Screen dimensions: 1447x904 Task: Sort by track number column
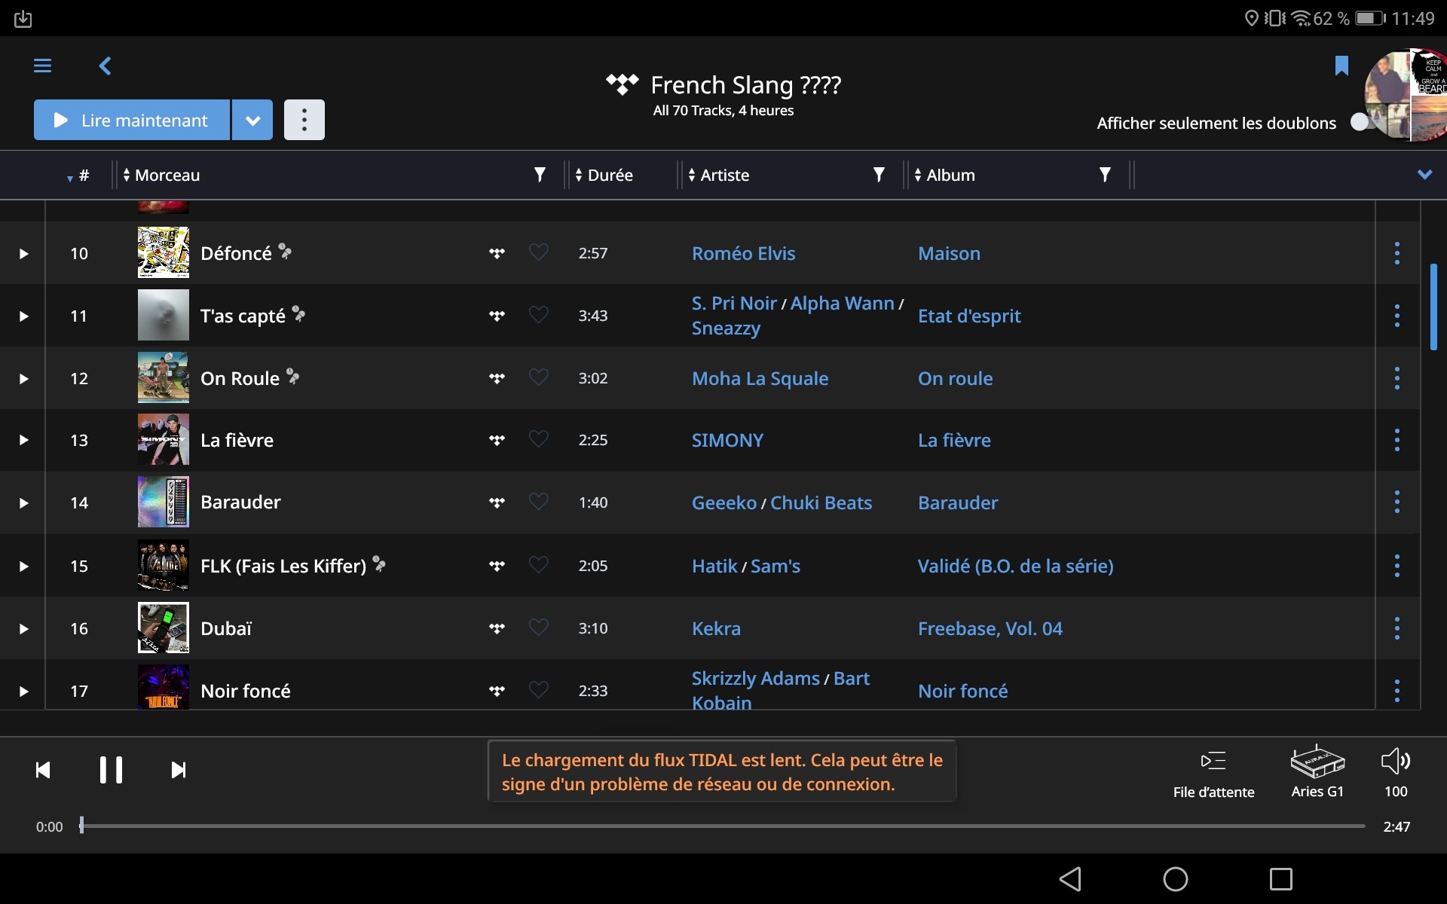pyautogui.click(x=78, y=176)
